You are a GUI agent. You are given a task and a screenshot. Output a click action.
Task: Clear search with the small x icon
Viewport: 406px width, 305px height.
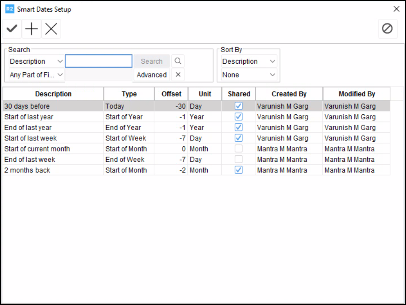(178, 75)
